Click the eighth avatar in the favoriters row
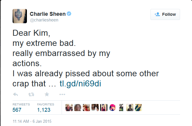The width and height of the screenshot is (192, 126). click(x=130, y=108)
